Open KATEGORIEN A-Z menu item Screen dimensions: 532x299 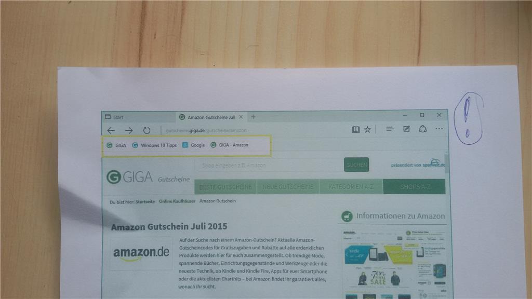(351, 187)
